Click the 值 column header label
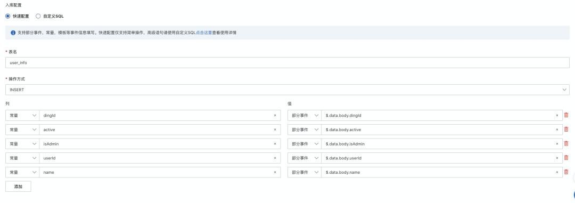The height and width of the screenshot is (203, 575). 289,104
